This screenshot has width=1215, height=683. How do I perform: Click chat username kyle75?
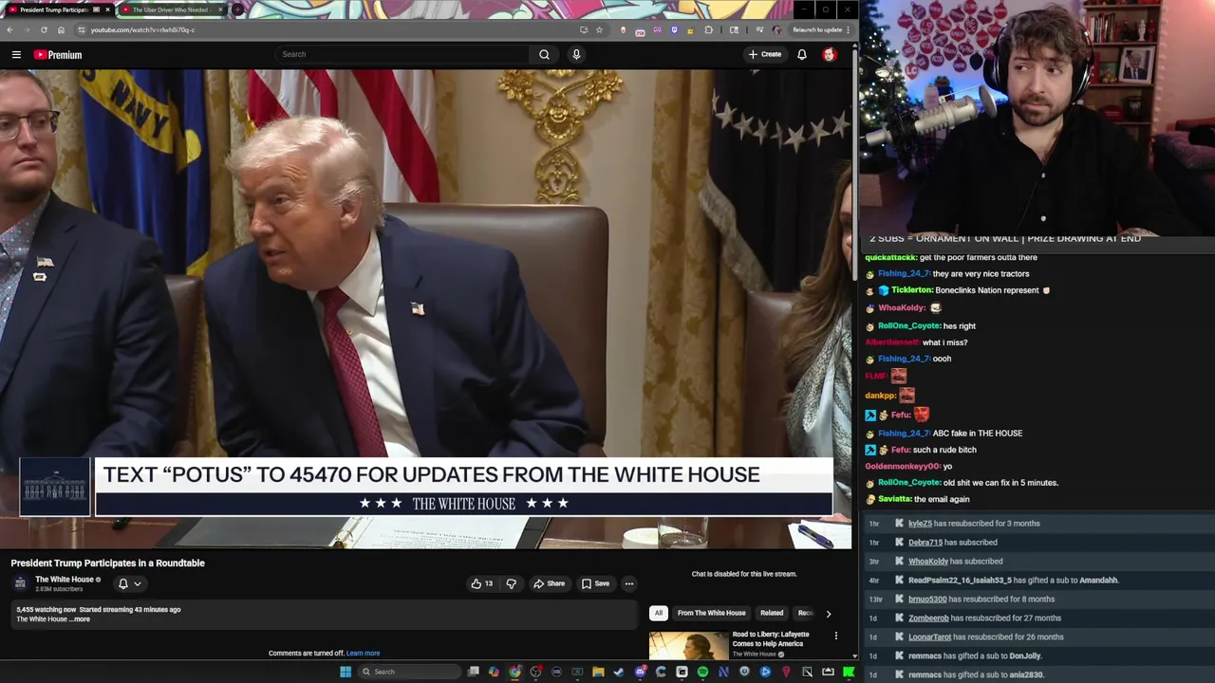tap(921, 524)
